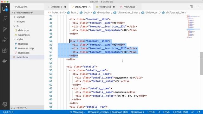Click the 'ощущается как' text on line 60
203x114 pixels.
pyautogui.click(x=124, y=78)
